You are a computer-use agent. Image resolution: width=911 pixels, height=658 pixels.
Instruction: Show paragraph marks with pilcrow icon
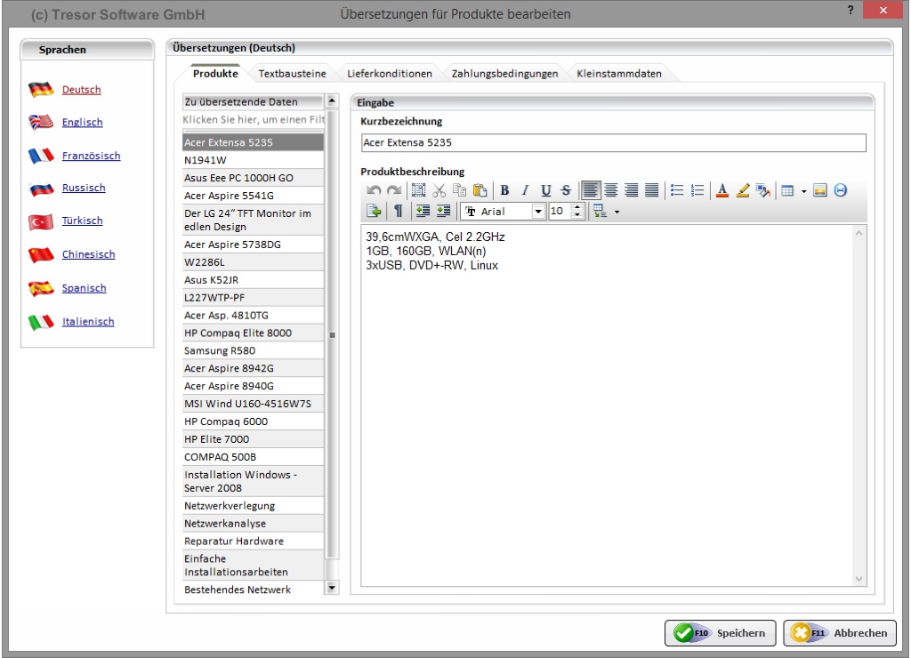click(x=398, y=212)
